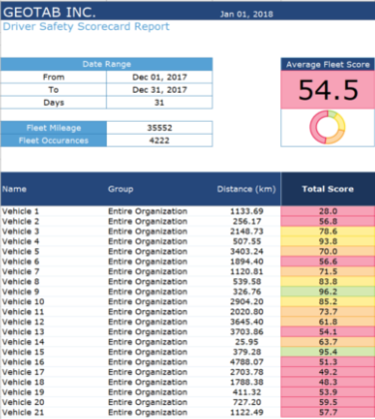Click the Fleet Mileage value 35552
Viewport: 375px width, 419px height.
click(160, 128)
